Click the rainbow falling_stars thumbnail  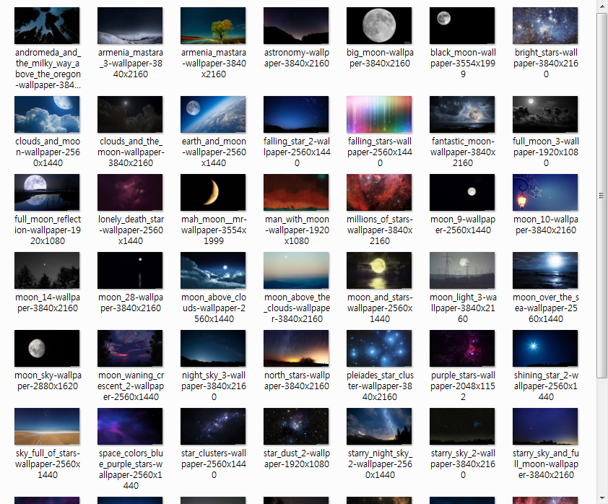pos(379,114)
